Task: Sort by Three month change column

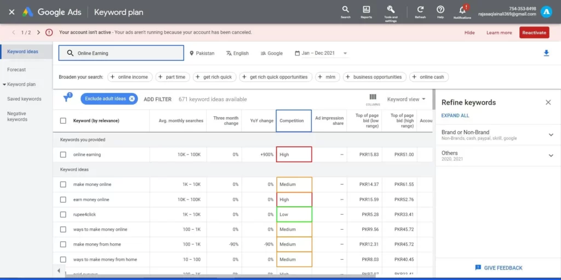Action: (226, 121)
